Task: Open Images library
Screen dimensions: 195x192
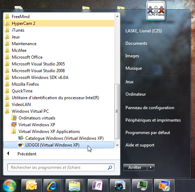Action: tap(132, 56)
